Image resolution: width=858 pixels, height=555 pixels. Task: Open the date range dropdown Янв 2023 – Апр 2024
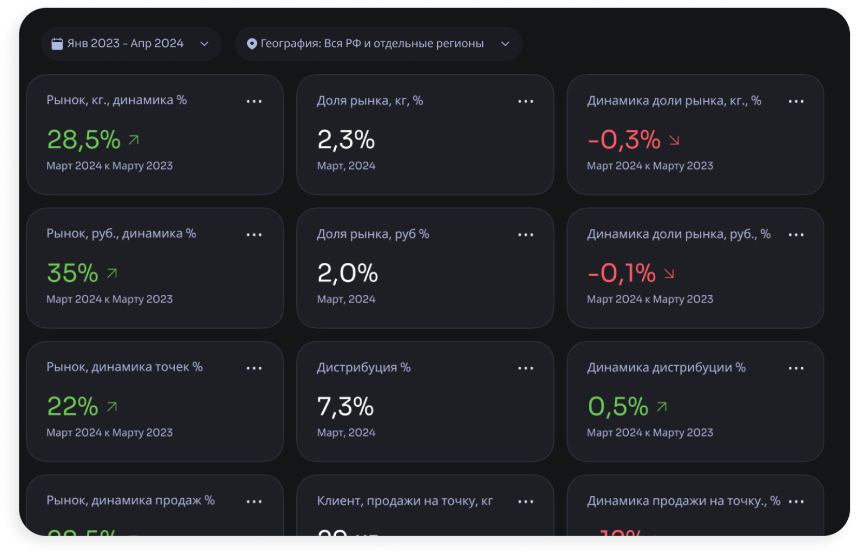click(131, 44)
